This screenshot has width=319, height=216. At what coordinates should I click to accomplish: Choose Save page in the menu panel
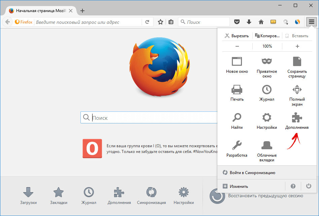tap(297, 67)
